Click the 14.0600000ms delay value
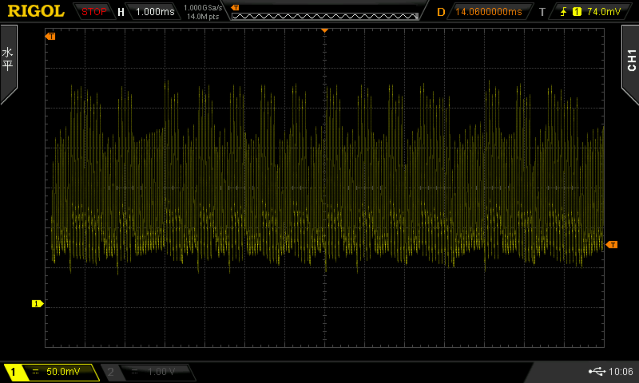This screenshot has height=383, width=639. (489, 12)
